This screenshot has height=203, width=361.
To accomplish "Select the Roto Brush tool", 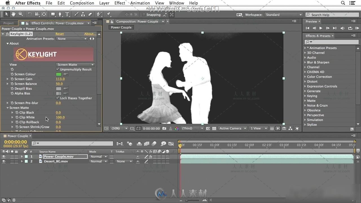I will point(99,14).
